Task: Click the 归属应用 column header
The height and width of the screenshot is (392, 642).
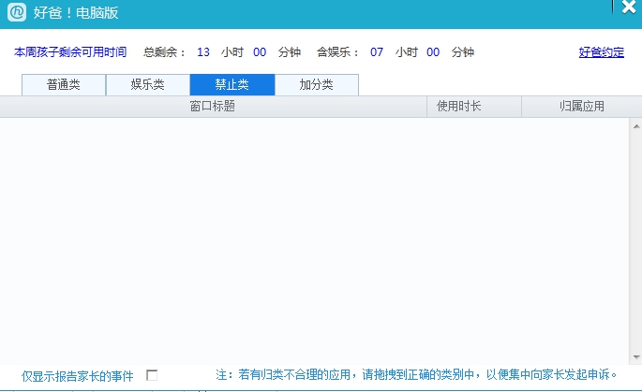Action: pos(581,107)
